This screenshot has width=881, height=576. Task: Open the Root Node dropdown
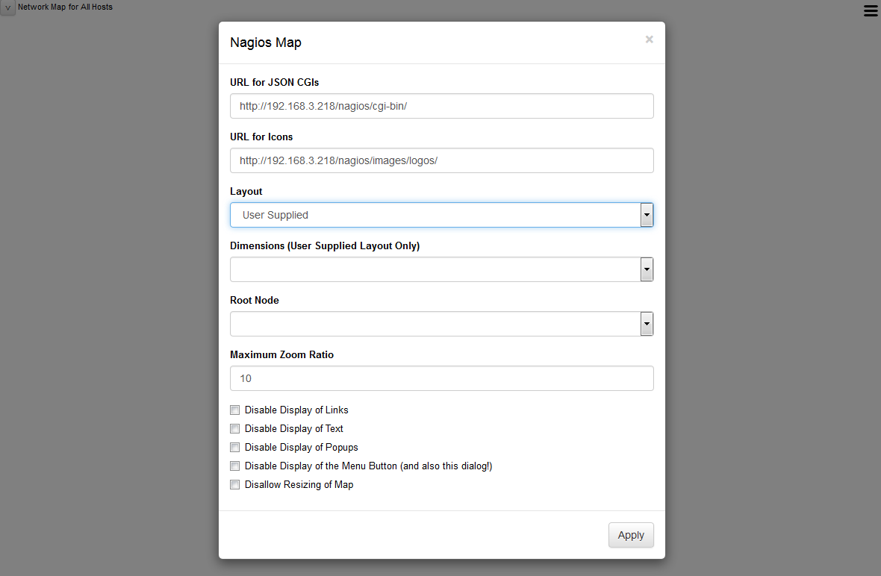[x=441, y=324]
